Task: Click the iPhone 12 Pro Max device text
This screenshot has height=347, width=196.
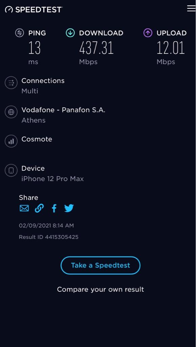Action: tap(52, 179)
